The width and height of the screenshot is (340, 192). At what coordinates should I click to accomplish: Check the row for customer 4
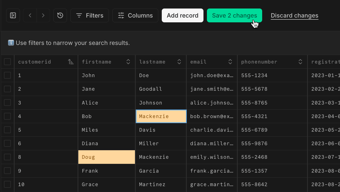(7, 116)
